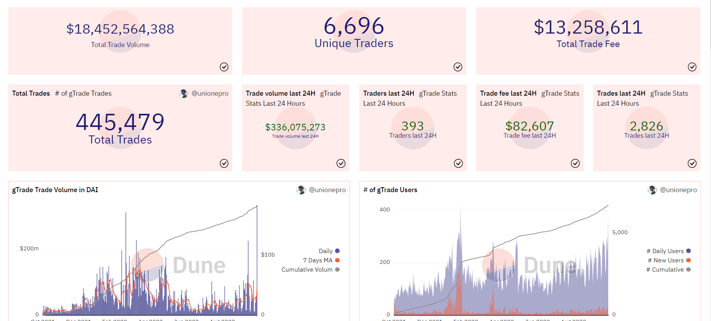Viewport: 711px width, 321px height.
Task: Open Total Trades card title
Action: coord(31,93)
